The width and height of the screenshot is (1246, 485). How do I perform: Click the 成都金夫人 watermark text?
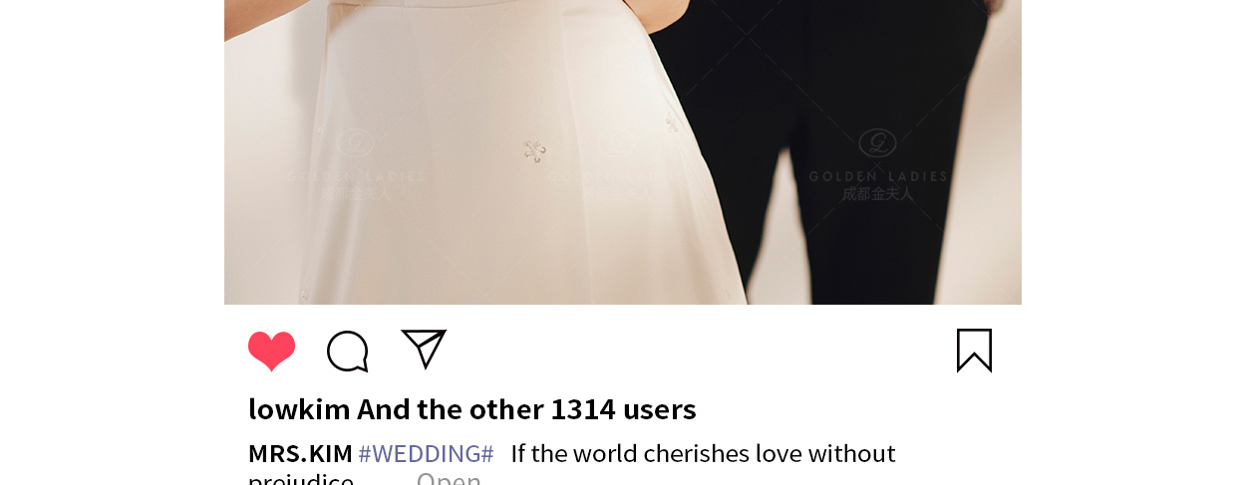[x=877, y=194]
